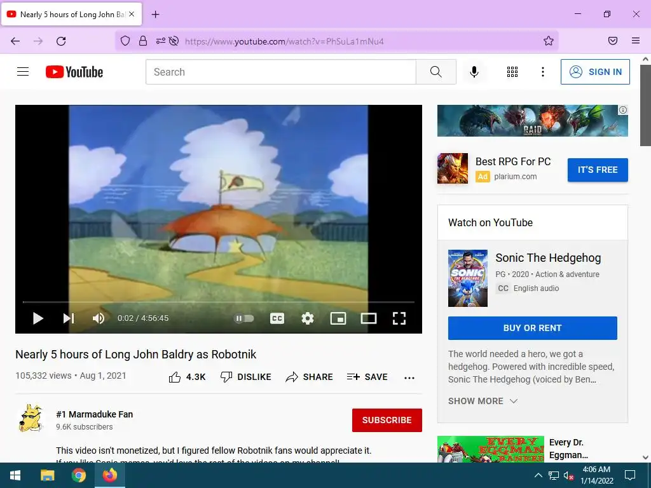
Task: Open the #1 Marmaduke Fan channel name
Action: [x=95, y=414]
